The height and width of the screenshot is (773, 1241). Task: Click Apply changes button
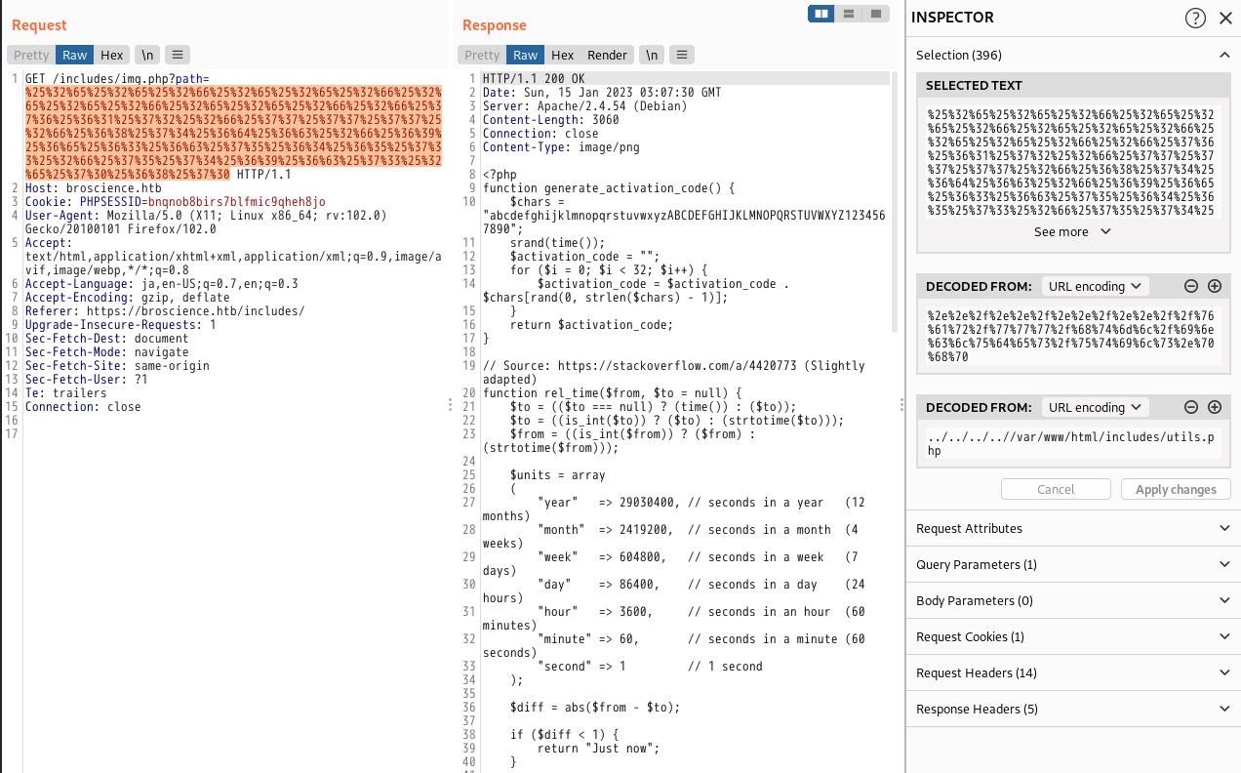tap(1176, 489)
